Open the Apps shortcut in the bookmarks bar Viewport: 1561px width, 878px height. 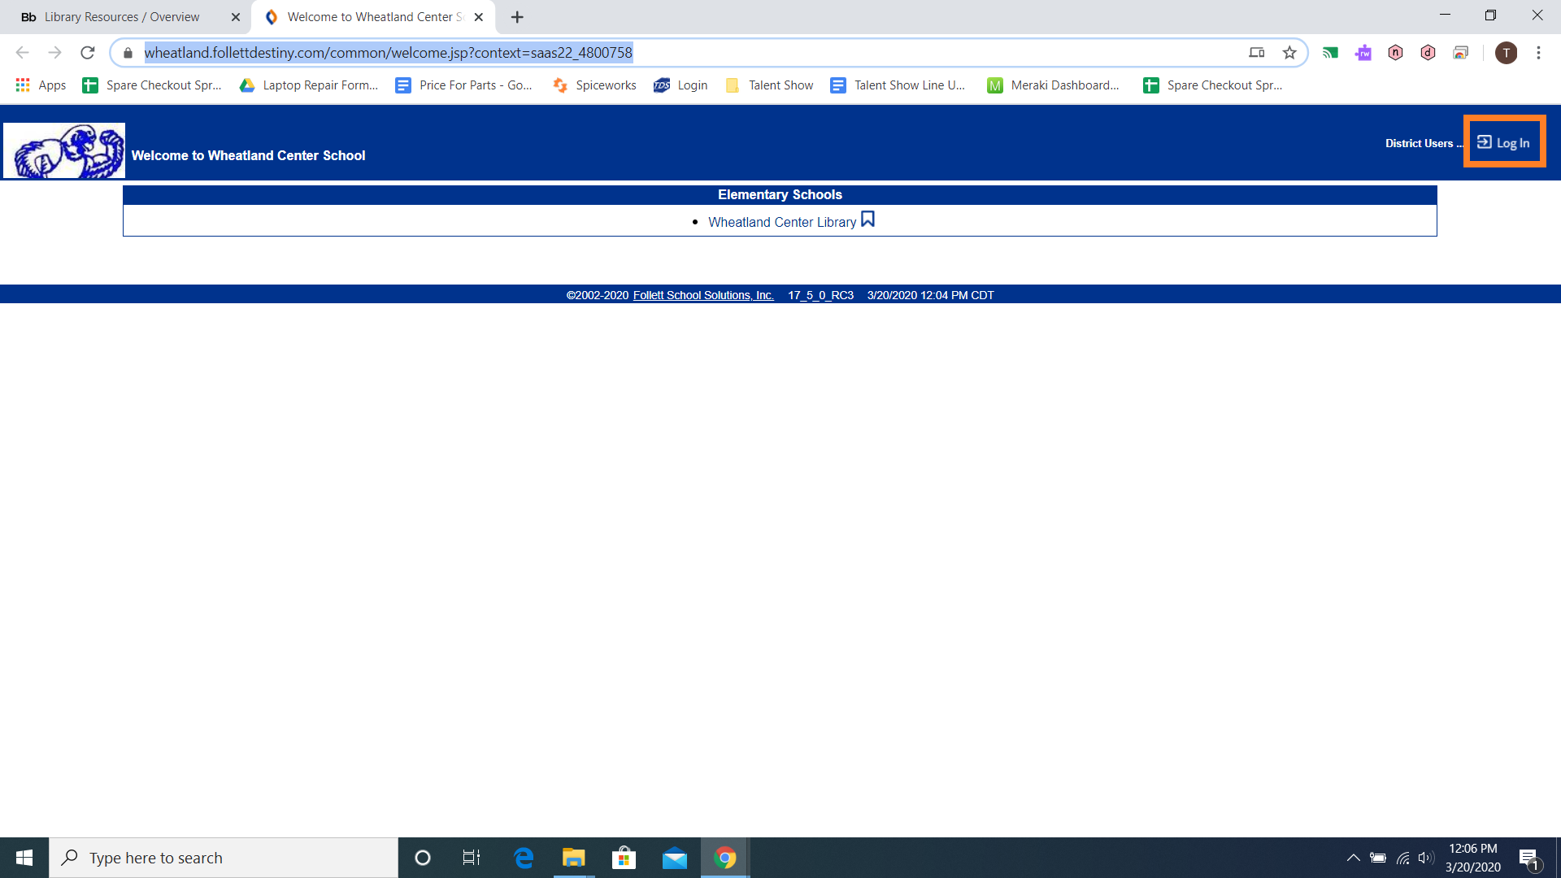41,85
